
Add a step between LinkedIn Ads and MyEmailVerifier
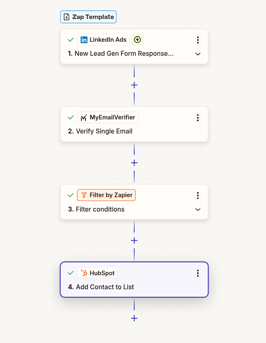click(134, 85)
